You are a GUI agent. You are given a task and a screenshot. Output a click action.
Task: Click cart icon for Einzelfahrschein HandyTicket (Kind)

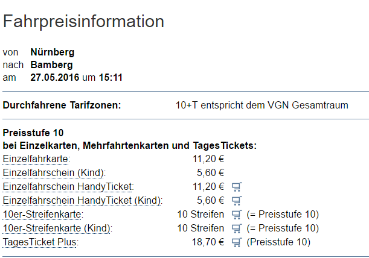coord(237,201)
